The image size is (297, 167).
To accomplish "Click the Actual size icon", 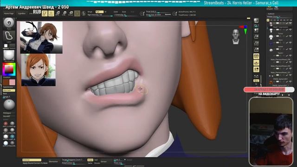I will (x=256, y=43).
